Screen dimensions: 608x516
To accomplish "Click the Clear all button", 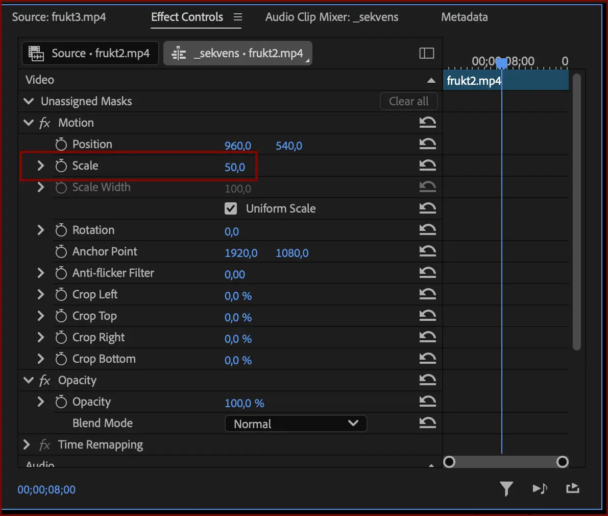I will pos(409,101).
